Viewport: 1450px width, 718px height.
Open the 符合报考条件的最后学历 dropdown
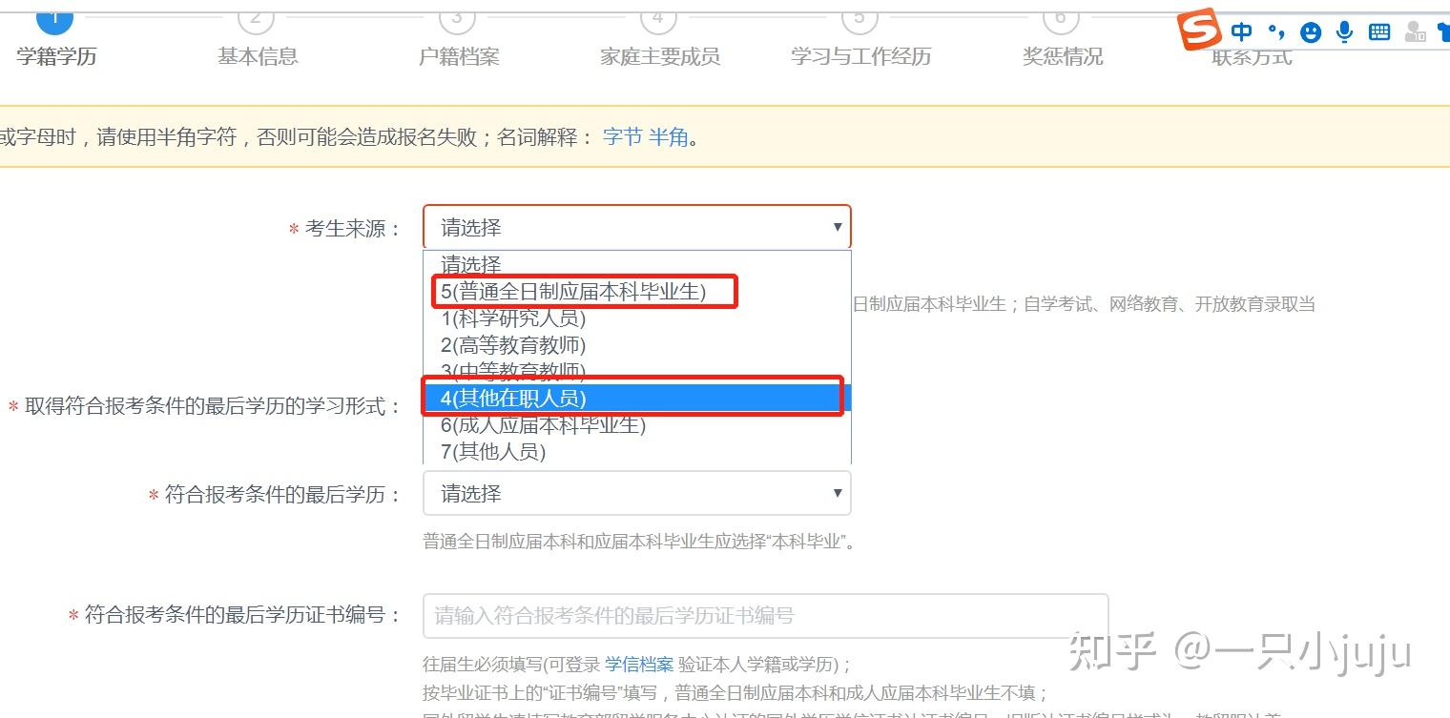pos(636,493)
